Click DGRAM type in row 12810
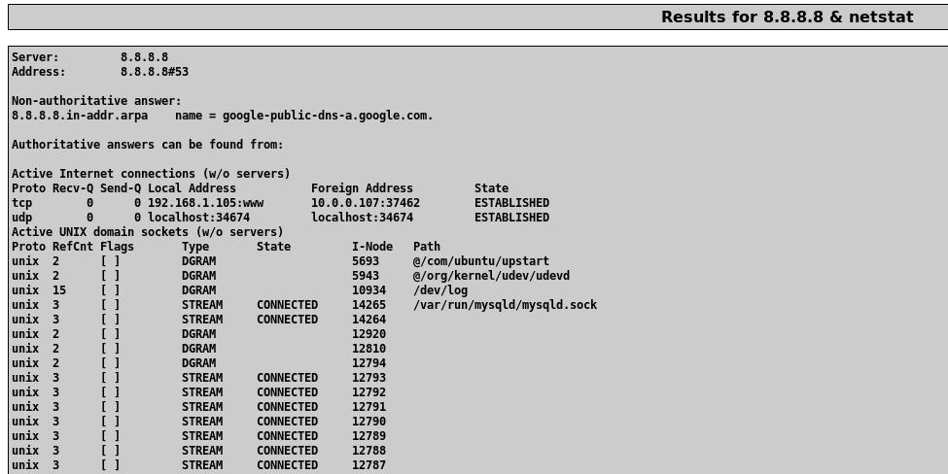948x474 pixels. pos(199,349)
